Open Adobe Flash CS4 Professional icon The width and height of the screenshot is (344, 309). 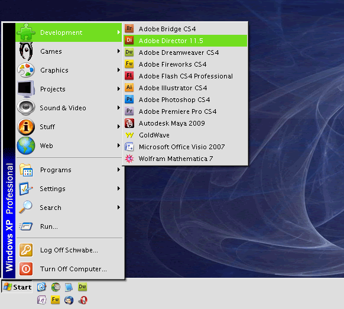click(x=129, y=75)
